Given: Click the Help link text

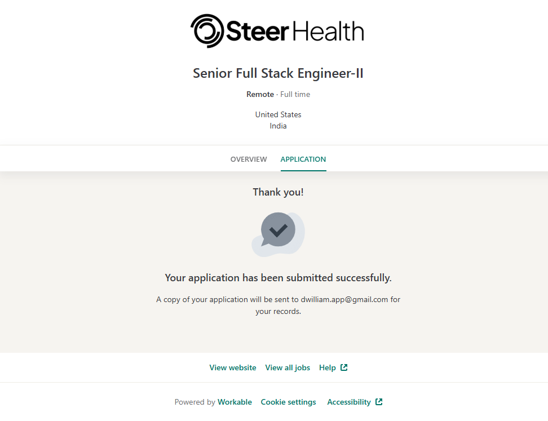Looking at the screenshot, I should 328,367.
